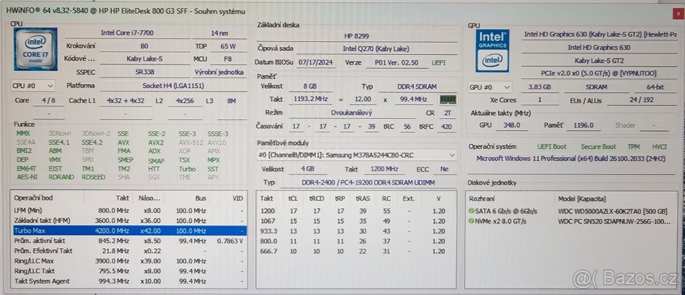Click the Kaby Lake-S GT2 GPU codename field
Screen dimensions: 685x295
click(x=599, y=60)
